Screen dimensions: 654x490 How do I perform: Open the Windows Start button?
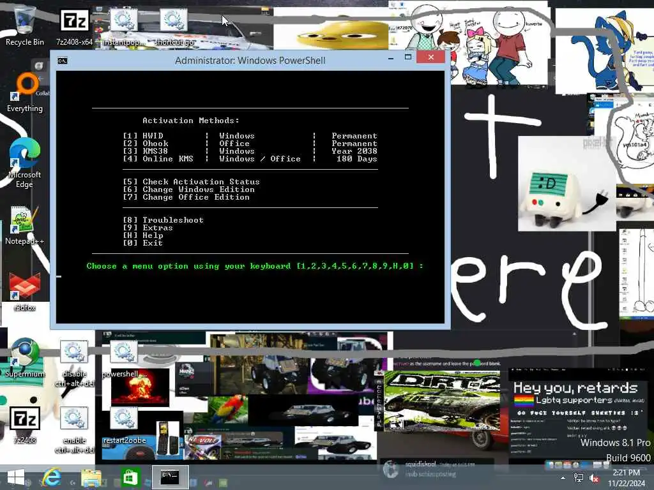coord(16,477)
